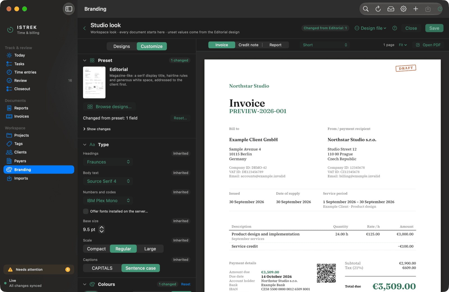Open the Short sample length dropdown
The image size is (449, 292).
[x=325, y=45]
